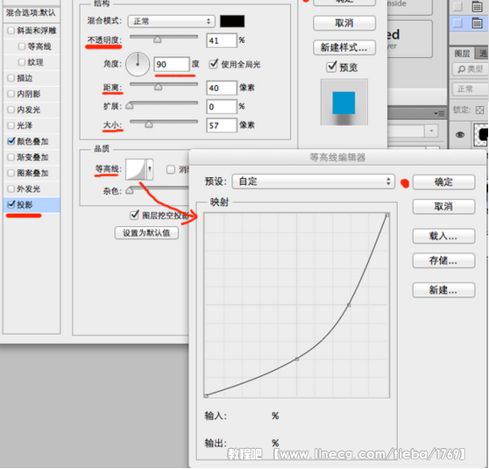The image size is (489, 469).
Task: Click the document icon in unhighlighted history row
Action: pos(477,6)
